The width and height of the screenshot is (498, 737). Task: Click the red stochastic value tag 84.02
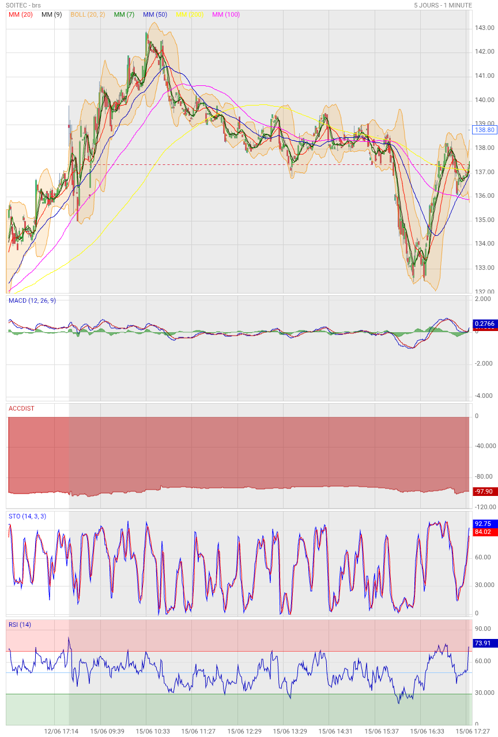(485, 532)
